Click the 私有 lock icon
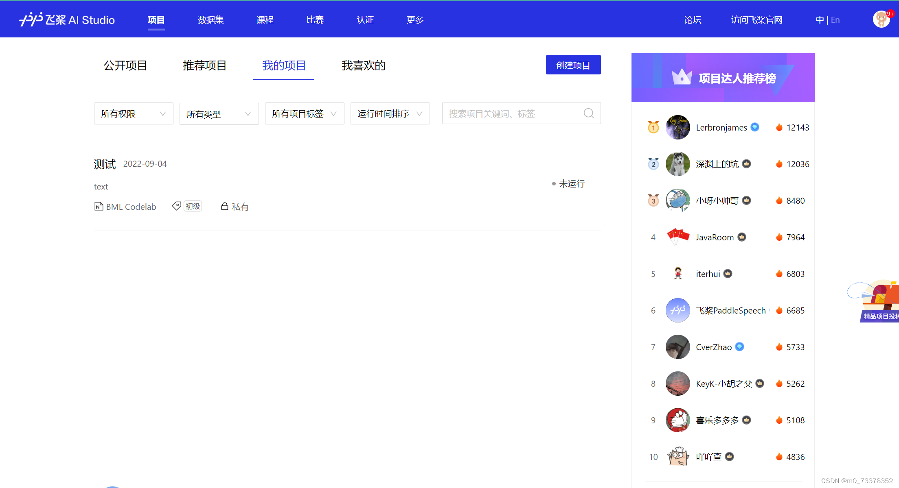899x488 pixels. pyautogui.click(x=224, y=206)
